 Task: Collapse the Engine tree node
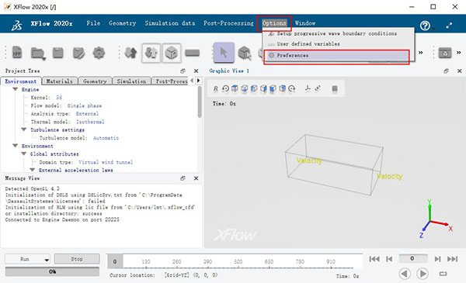[16, 89]
